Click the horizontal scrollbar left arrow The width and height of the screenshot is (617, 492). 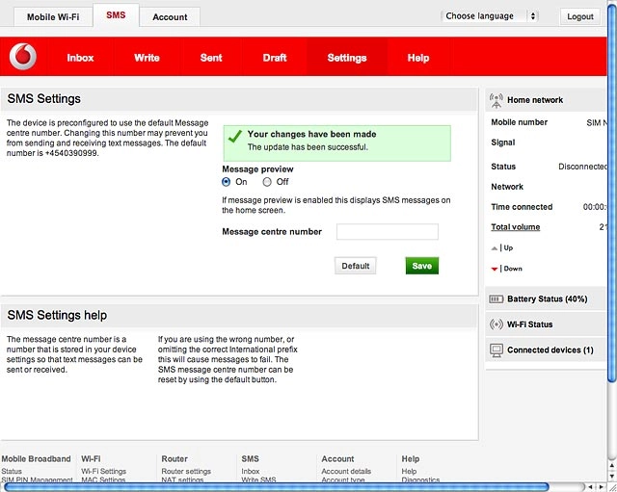click(x=591, y=487)
